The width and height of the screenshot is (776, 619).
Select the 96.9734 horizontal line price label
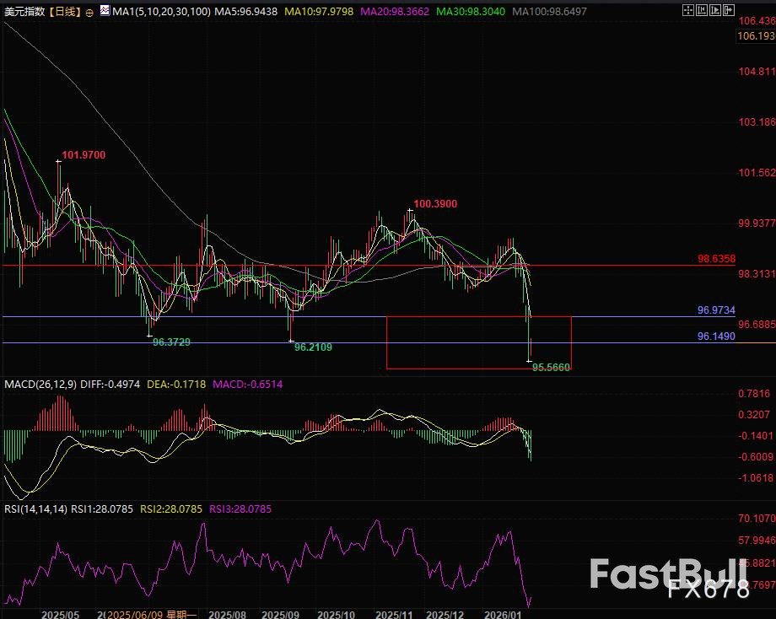point(717,310)
